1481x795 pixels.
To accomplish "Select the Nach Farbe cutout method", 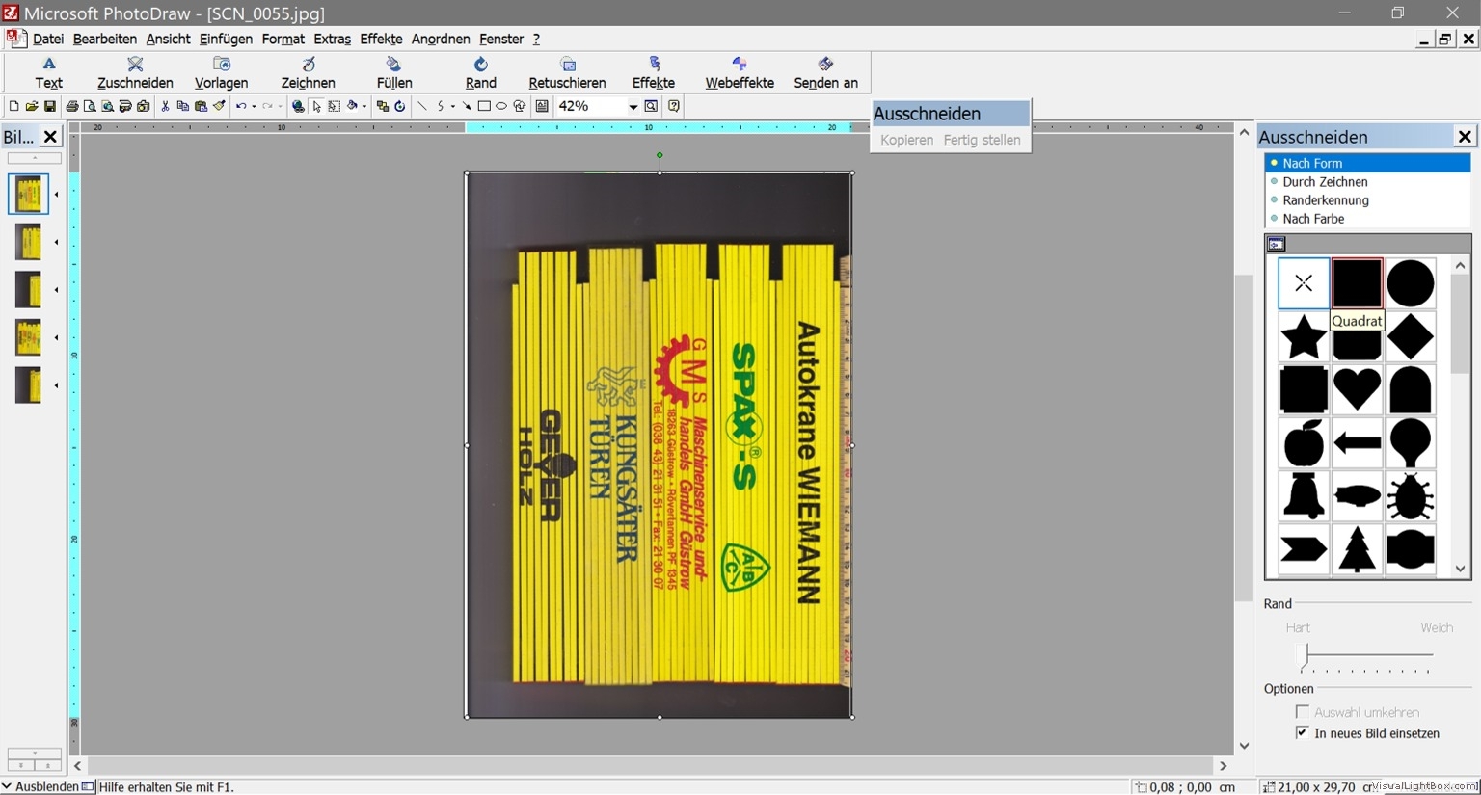I will tap(1367, 218).
